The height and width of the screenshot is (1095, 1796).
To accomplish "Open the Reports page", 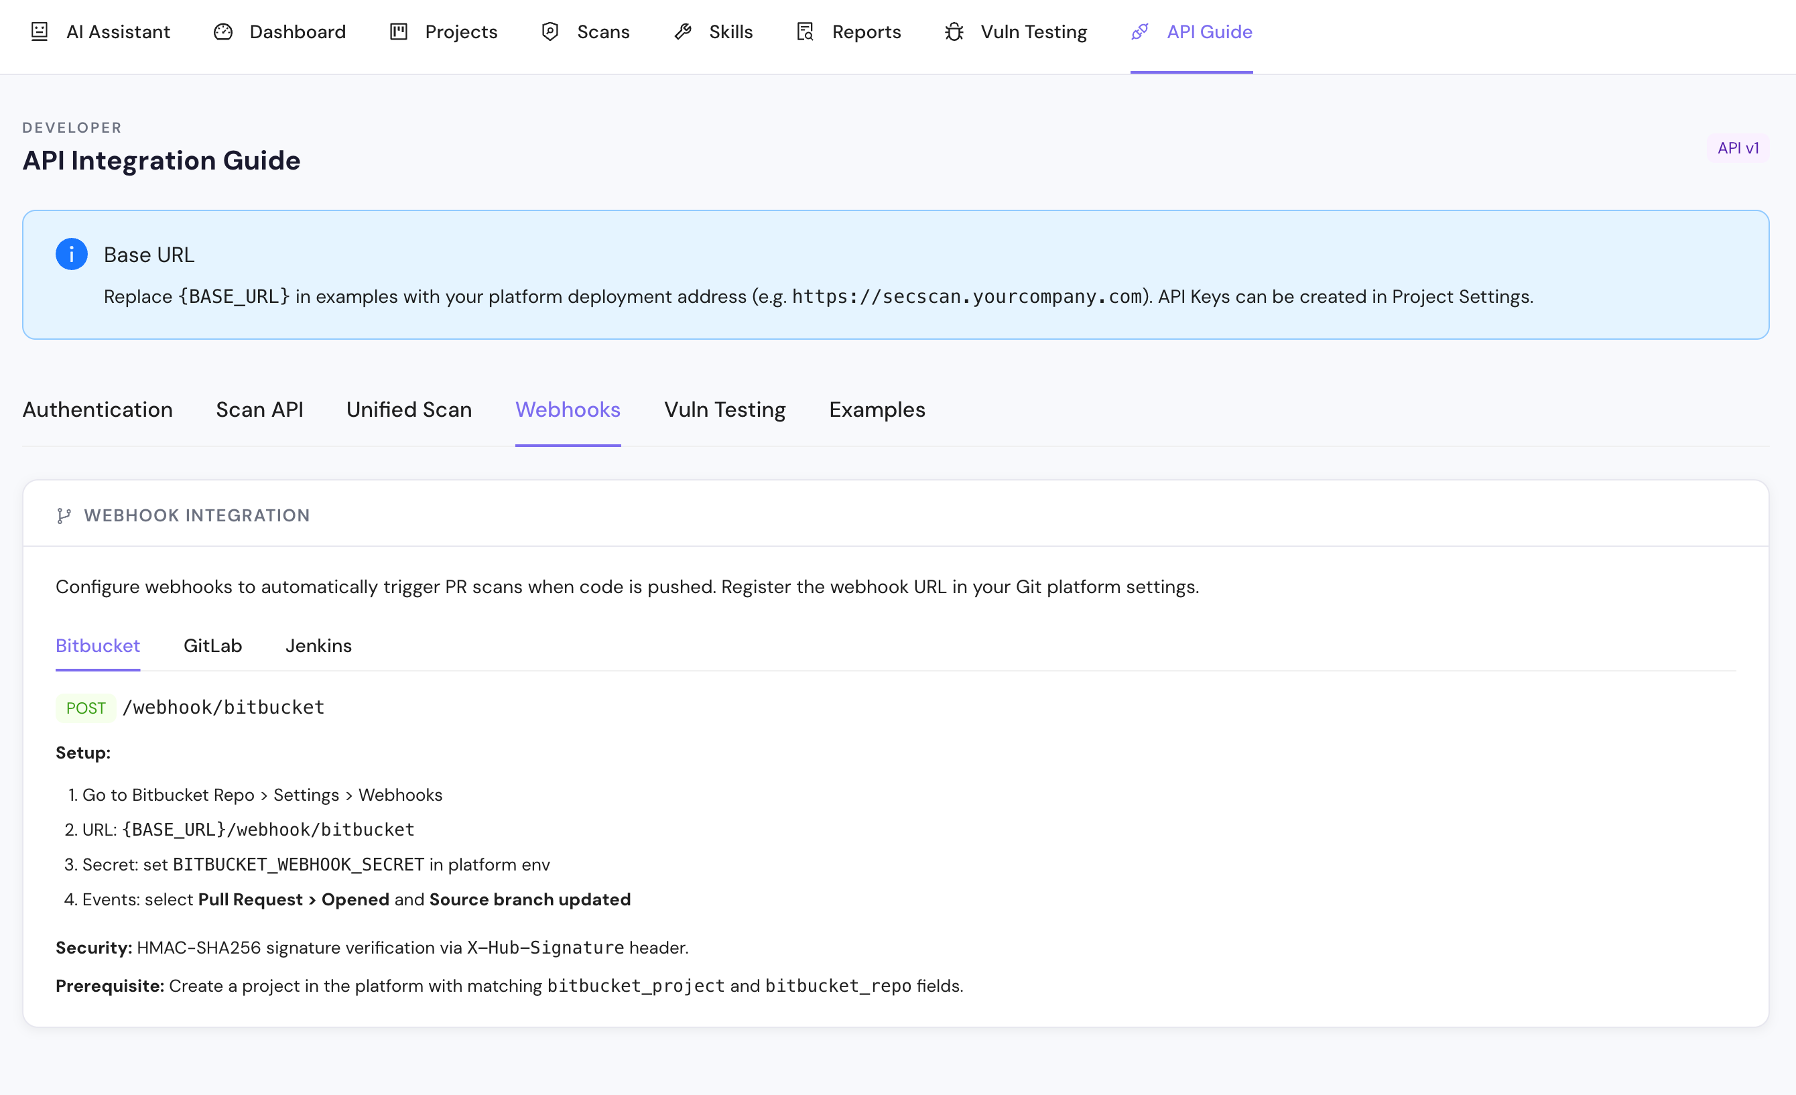I will tap(848, 31).
